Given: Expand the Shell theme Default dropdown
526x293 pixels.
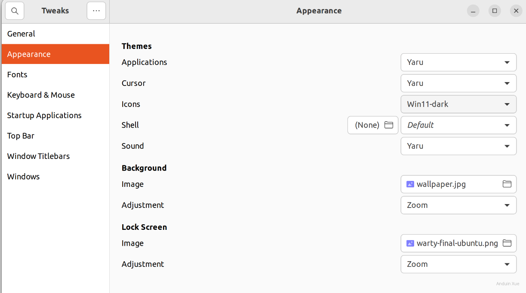Looking at the screenshot, I should tap(458, 125).
